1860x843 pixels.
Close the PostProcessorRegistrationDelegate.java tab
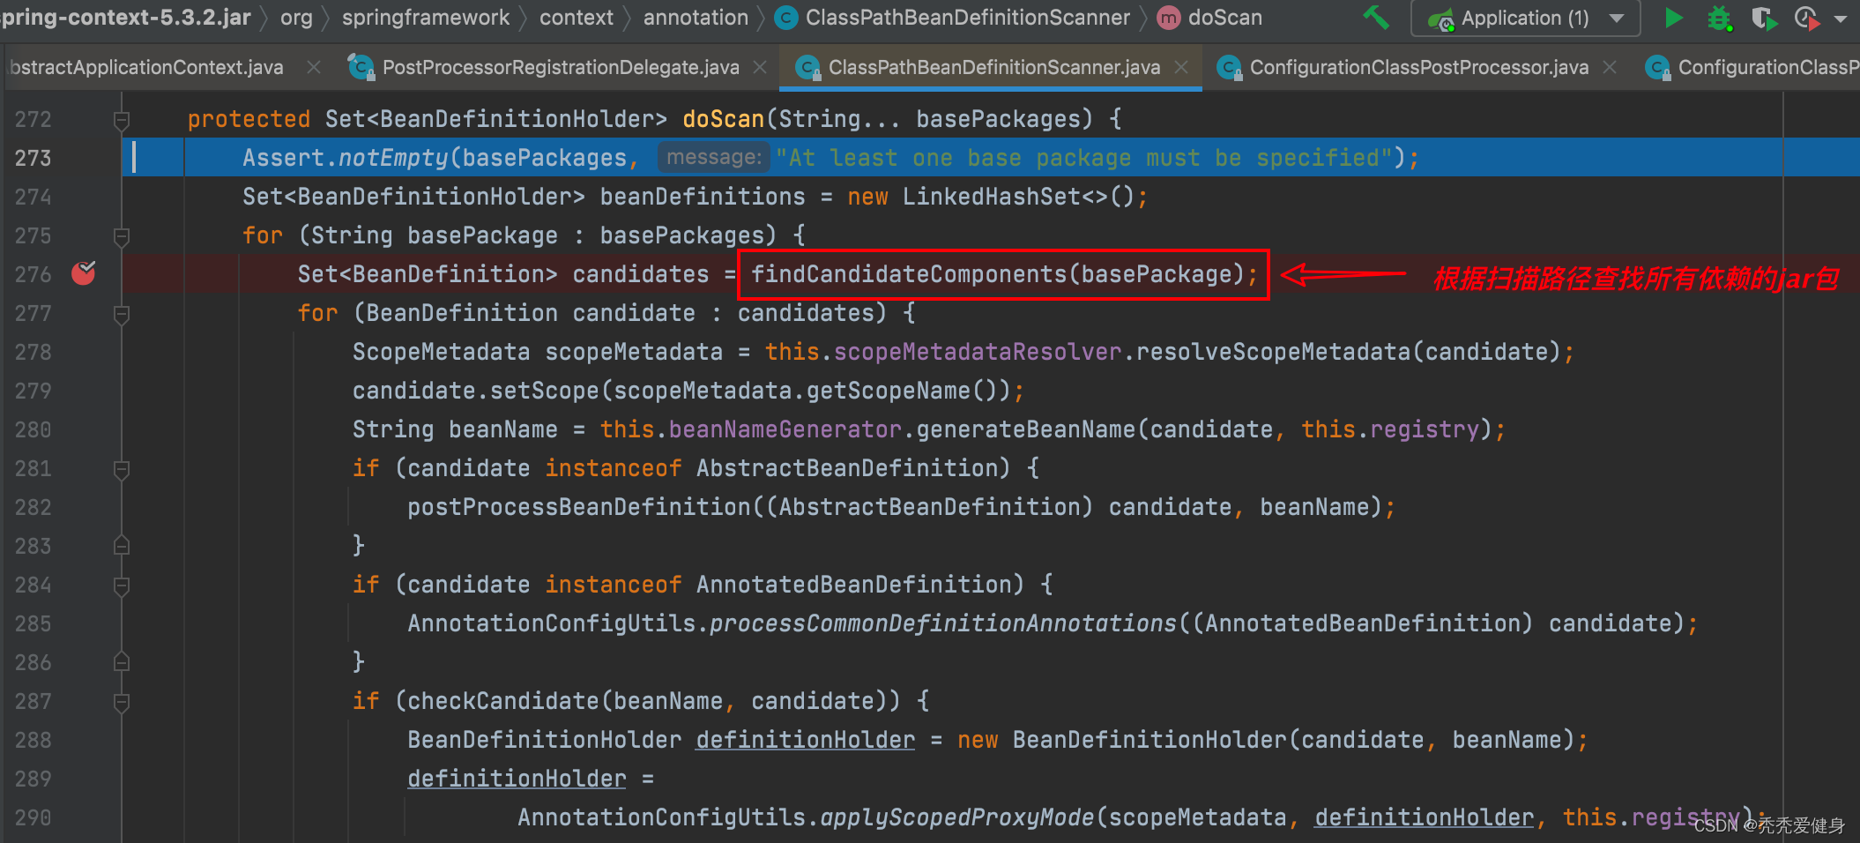click(x=760, y=67)
